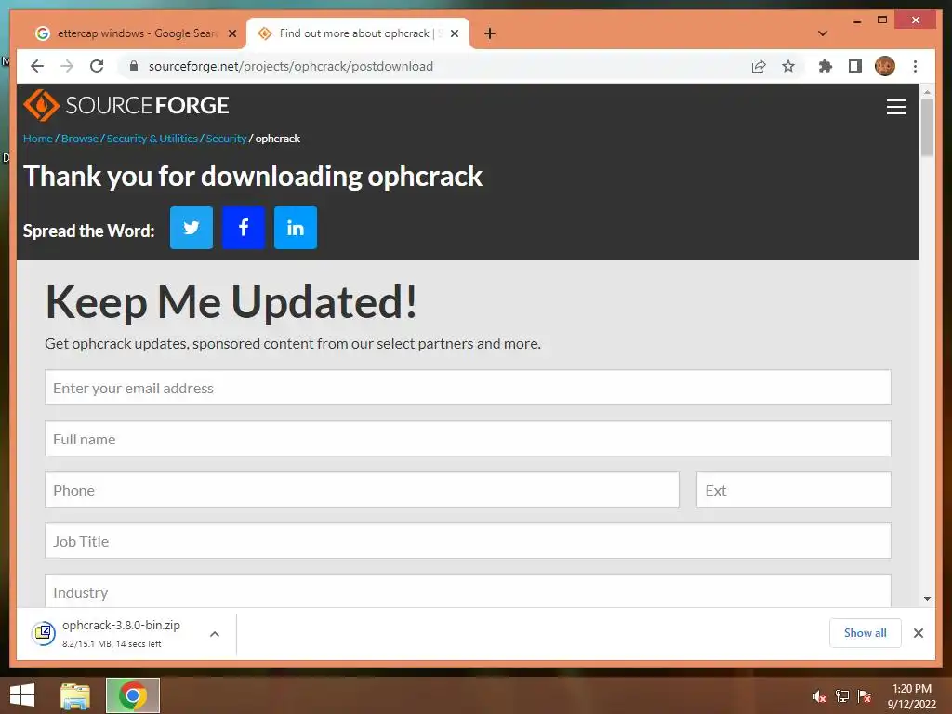View site information via lock icon
This screenshot has height=714, width=952.
click(134, 66)
